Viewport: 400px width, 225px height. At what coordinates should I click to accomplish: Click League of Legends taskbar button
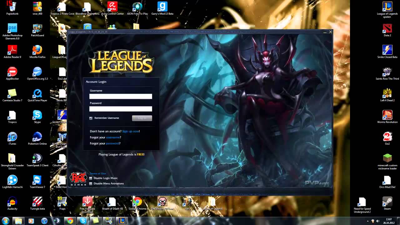click(122, 221)
